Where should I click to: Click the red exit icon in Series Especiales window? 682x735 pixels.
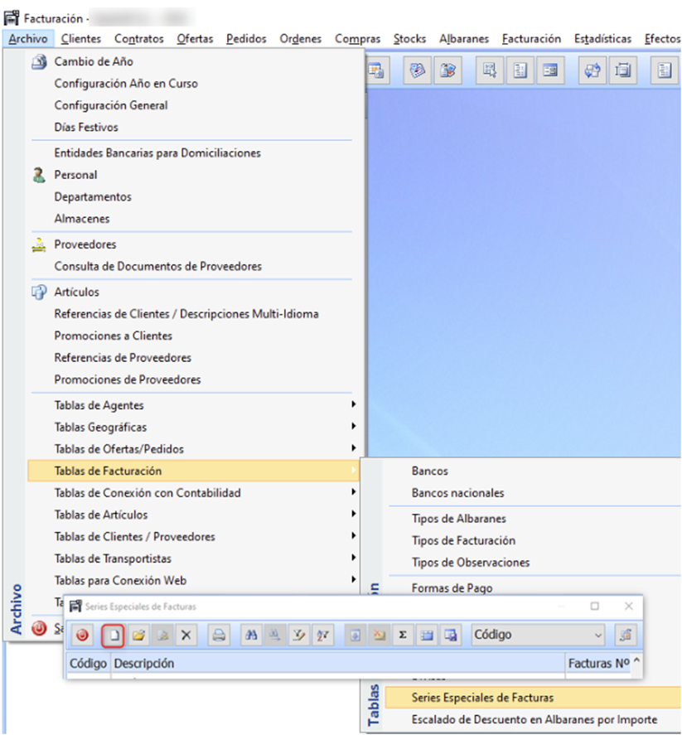coord(82,636)
